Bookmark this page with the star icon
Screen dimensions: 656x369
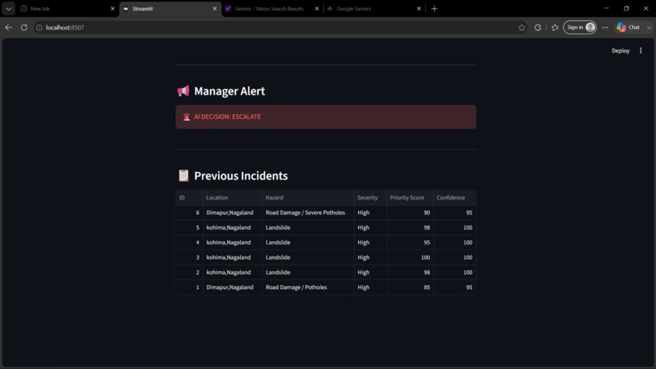pyautogui.click(x=522, y=28)
